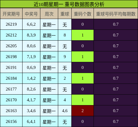The height and width of the screenshot is (127, 138).
Task: Click the 周次 column header
Action: 49,13
